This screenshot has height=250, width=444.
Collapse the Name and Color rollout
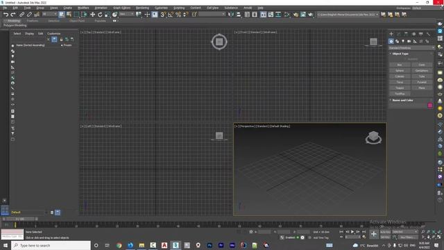point(402,100)
